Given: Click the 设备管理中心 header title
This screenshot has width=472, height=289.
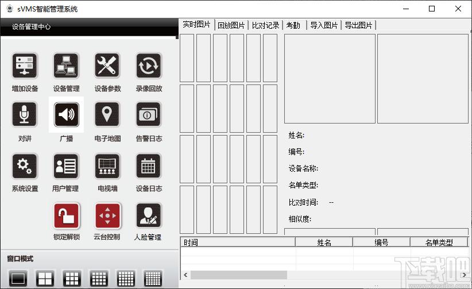Looking at the screenshot, I should pos(32,27).
